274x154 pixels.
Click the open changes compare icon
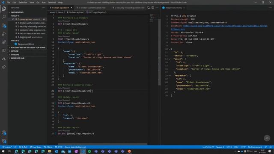click(x=149, y=8)
